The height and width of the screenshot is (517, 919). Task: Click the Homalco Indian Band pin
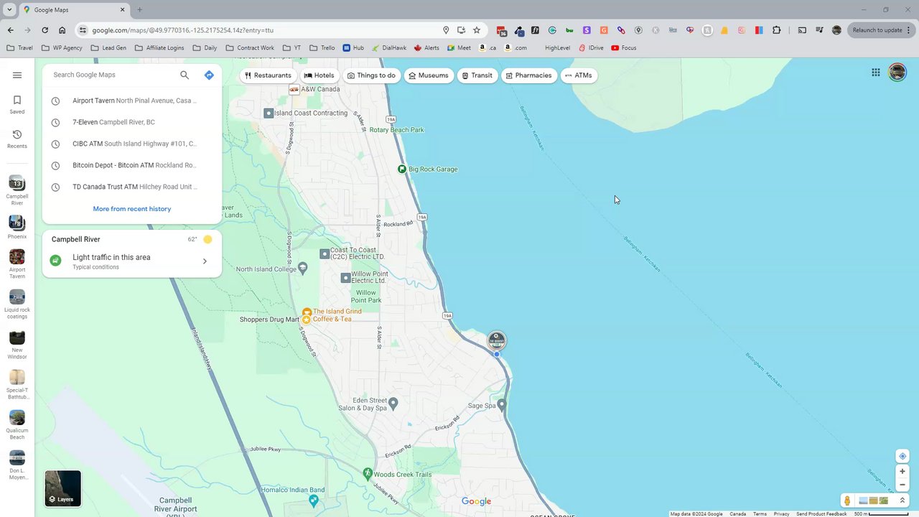coord(313,500)
